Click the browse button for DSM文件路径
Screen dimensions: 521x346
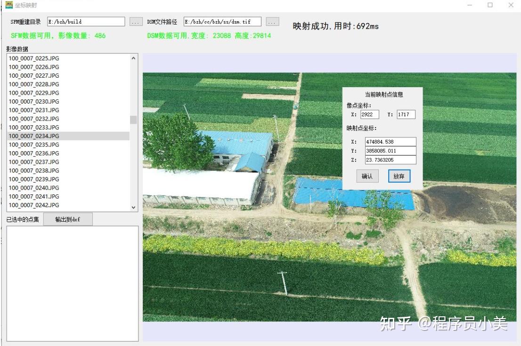(x=272, y=22)
